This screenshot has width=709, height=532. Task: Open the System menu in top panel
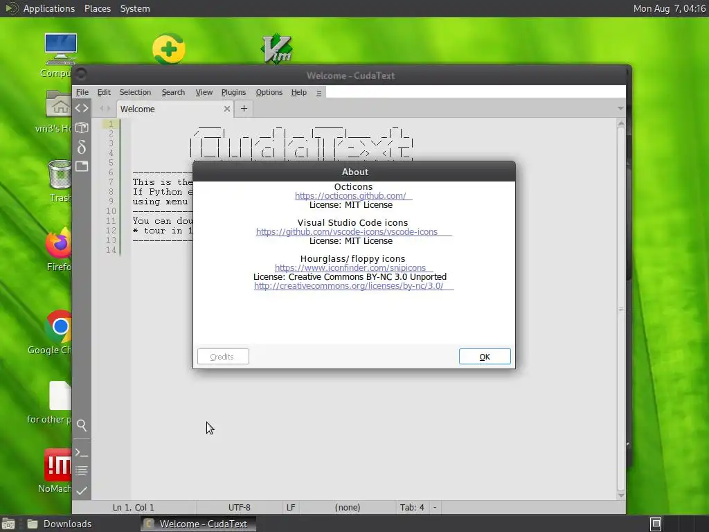coord(135,8)
